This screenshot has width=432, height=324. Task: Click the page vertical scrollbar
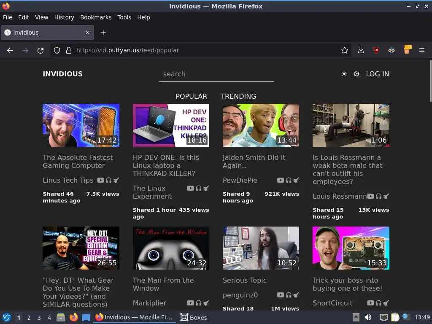click(430, 81)
